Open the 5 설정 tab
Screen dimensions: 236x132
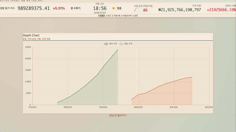click(135, 16)
